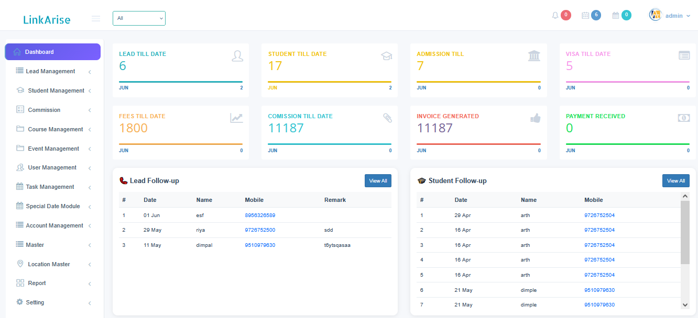698x318 pixels.
Task: Click the Commission sidebar icon
Action: 20,109
